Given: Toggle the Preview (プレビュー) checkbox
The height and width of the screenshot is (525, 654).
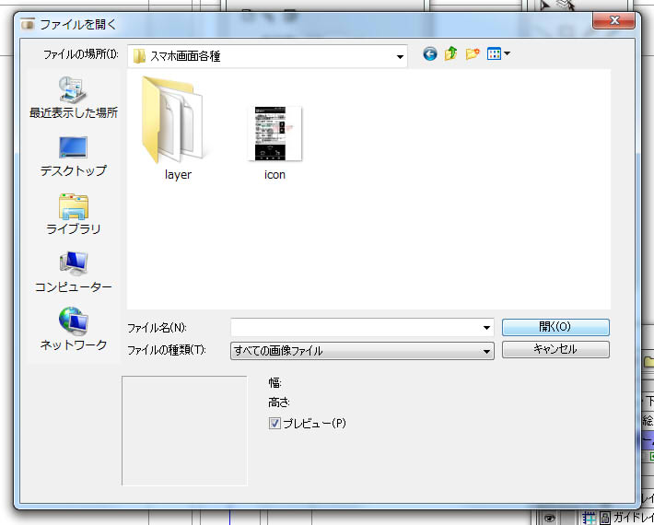Looking at the screenshot, I should click(274, 424).
